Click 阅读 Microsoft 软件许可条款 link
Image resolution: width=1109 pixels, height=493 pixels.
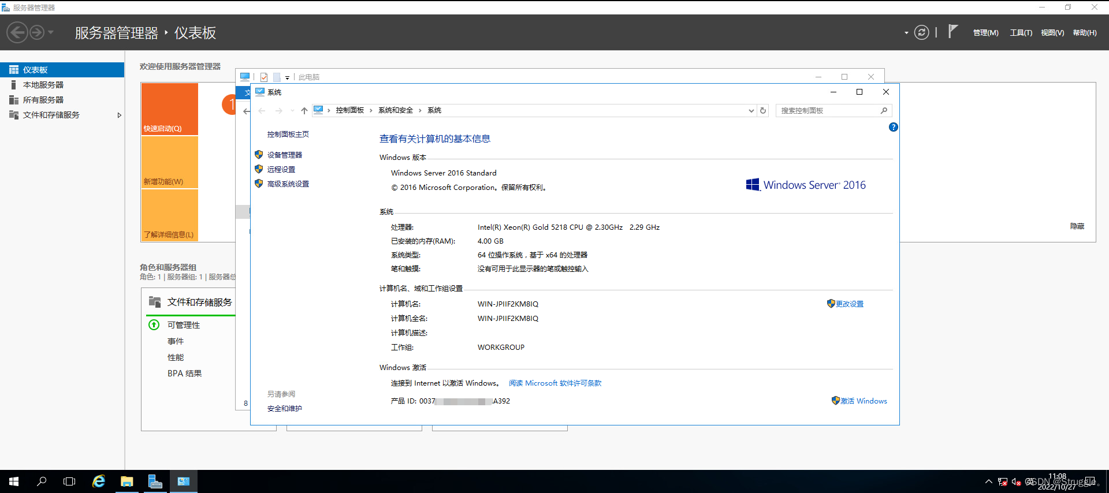[x=554, y=383]
